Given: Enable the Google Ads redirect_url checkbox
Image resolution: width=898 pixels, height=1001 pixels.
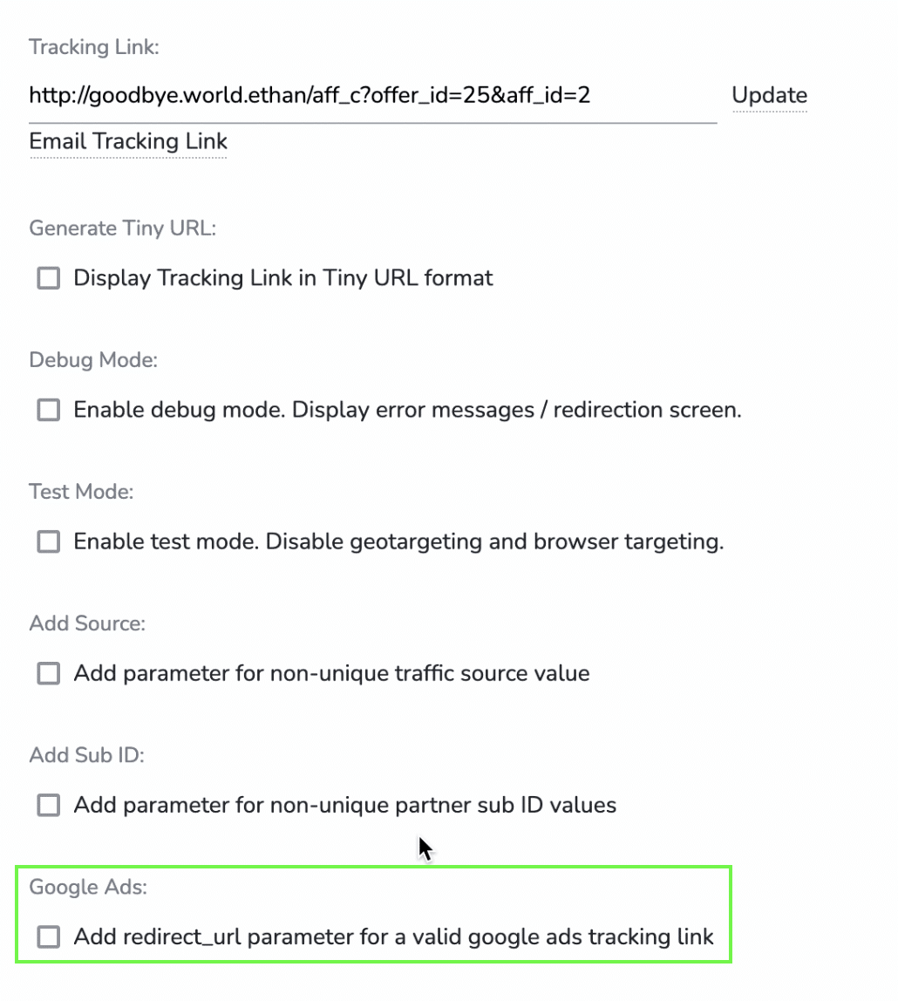Looking at the screenshot, I should (49, 936).
